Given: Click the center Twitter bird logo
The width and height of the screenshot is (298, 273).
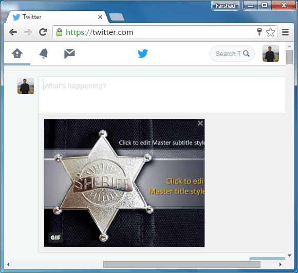Looking at the screenshot, I should tap(143, 53).
